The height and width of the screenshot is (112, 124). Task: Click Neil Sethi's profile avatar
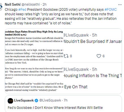(1, 7)
